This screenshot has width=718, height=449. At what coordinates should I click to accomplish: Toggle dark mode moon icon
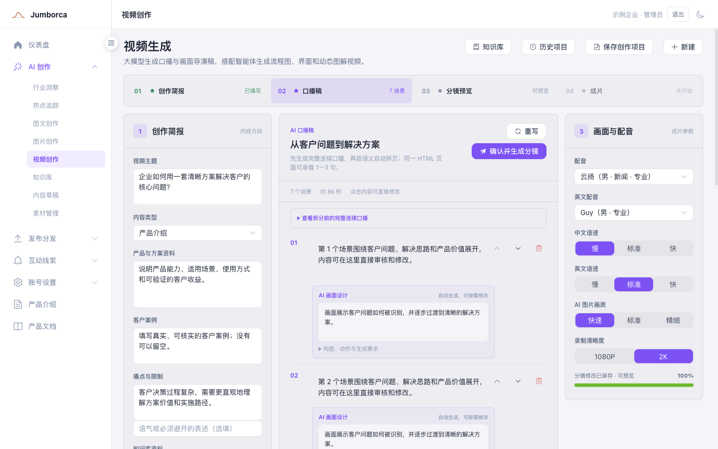coord(700,14)
